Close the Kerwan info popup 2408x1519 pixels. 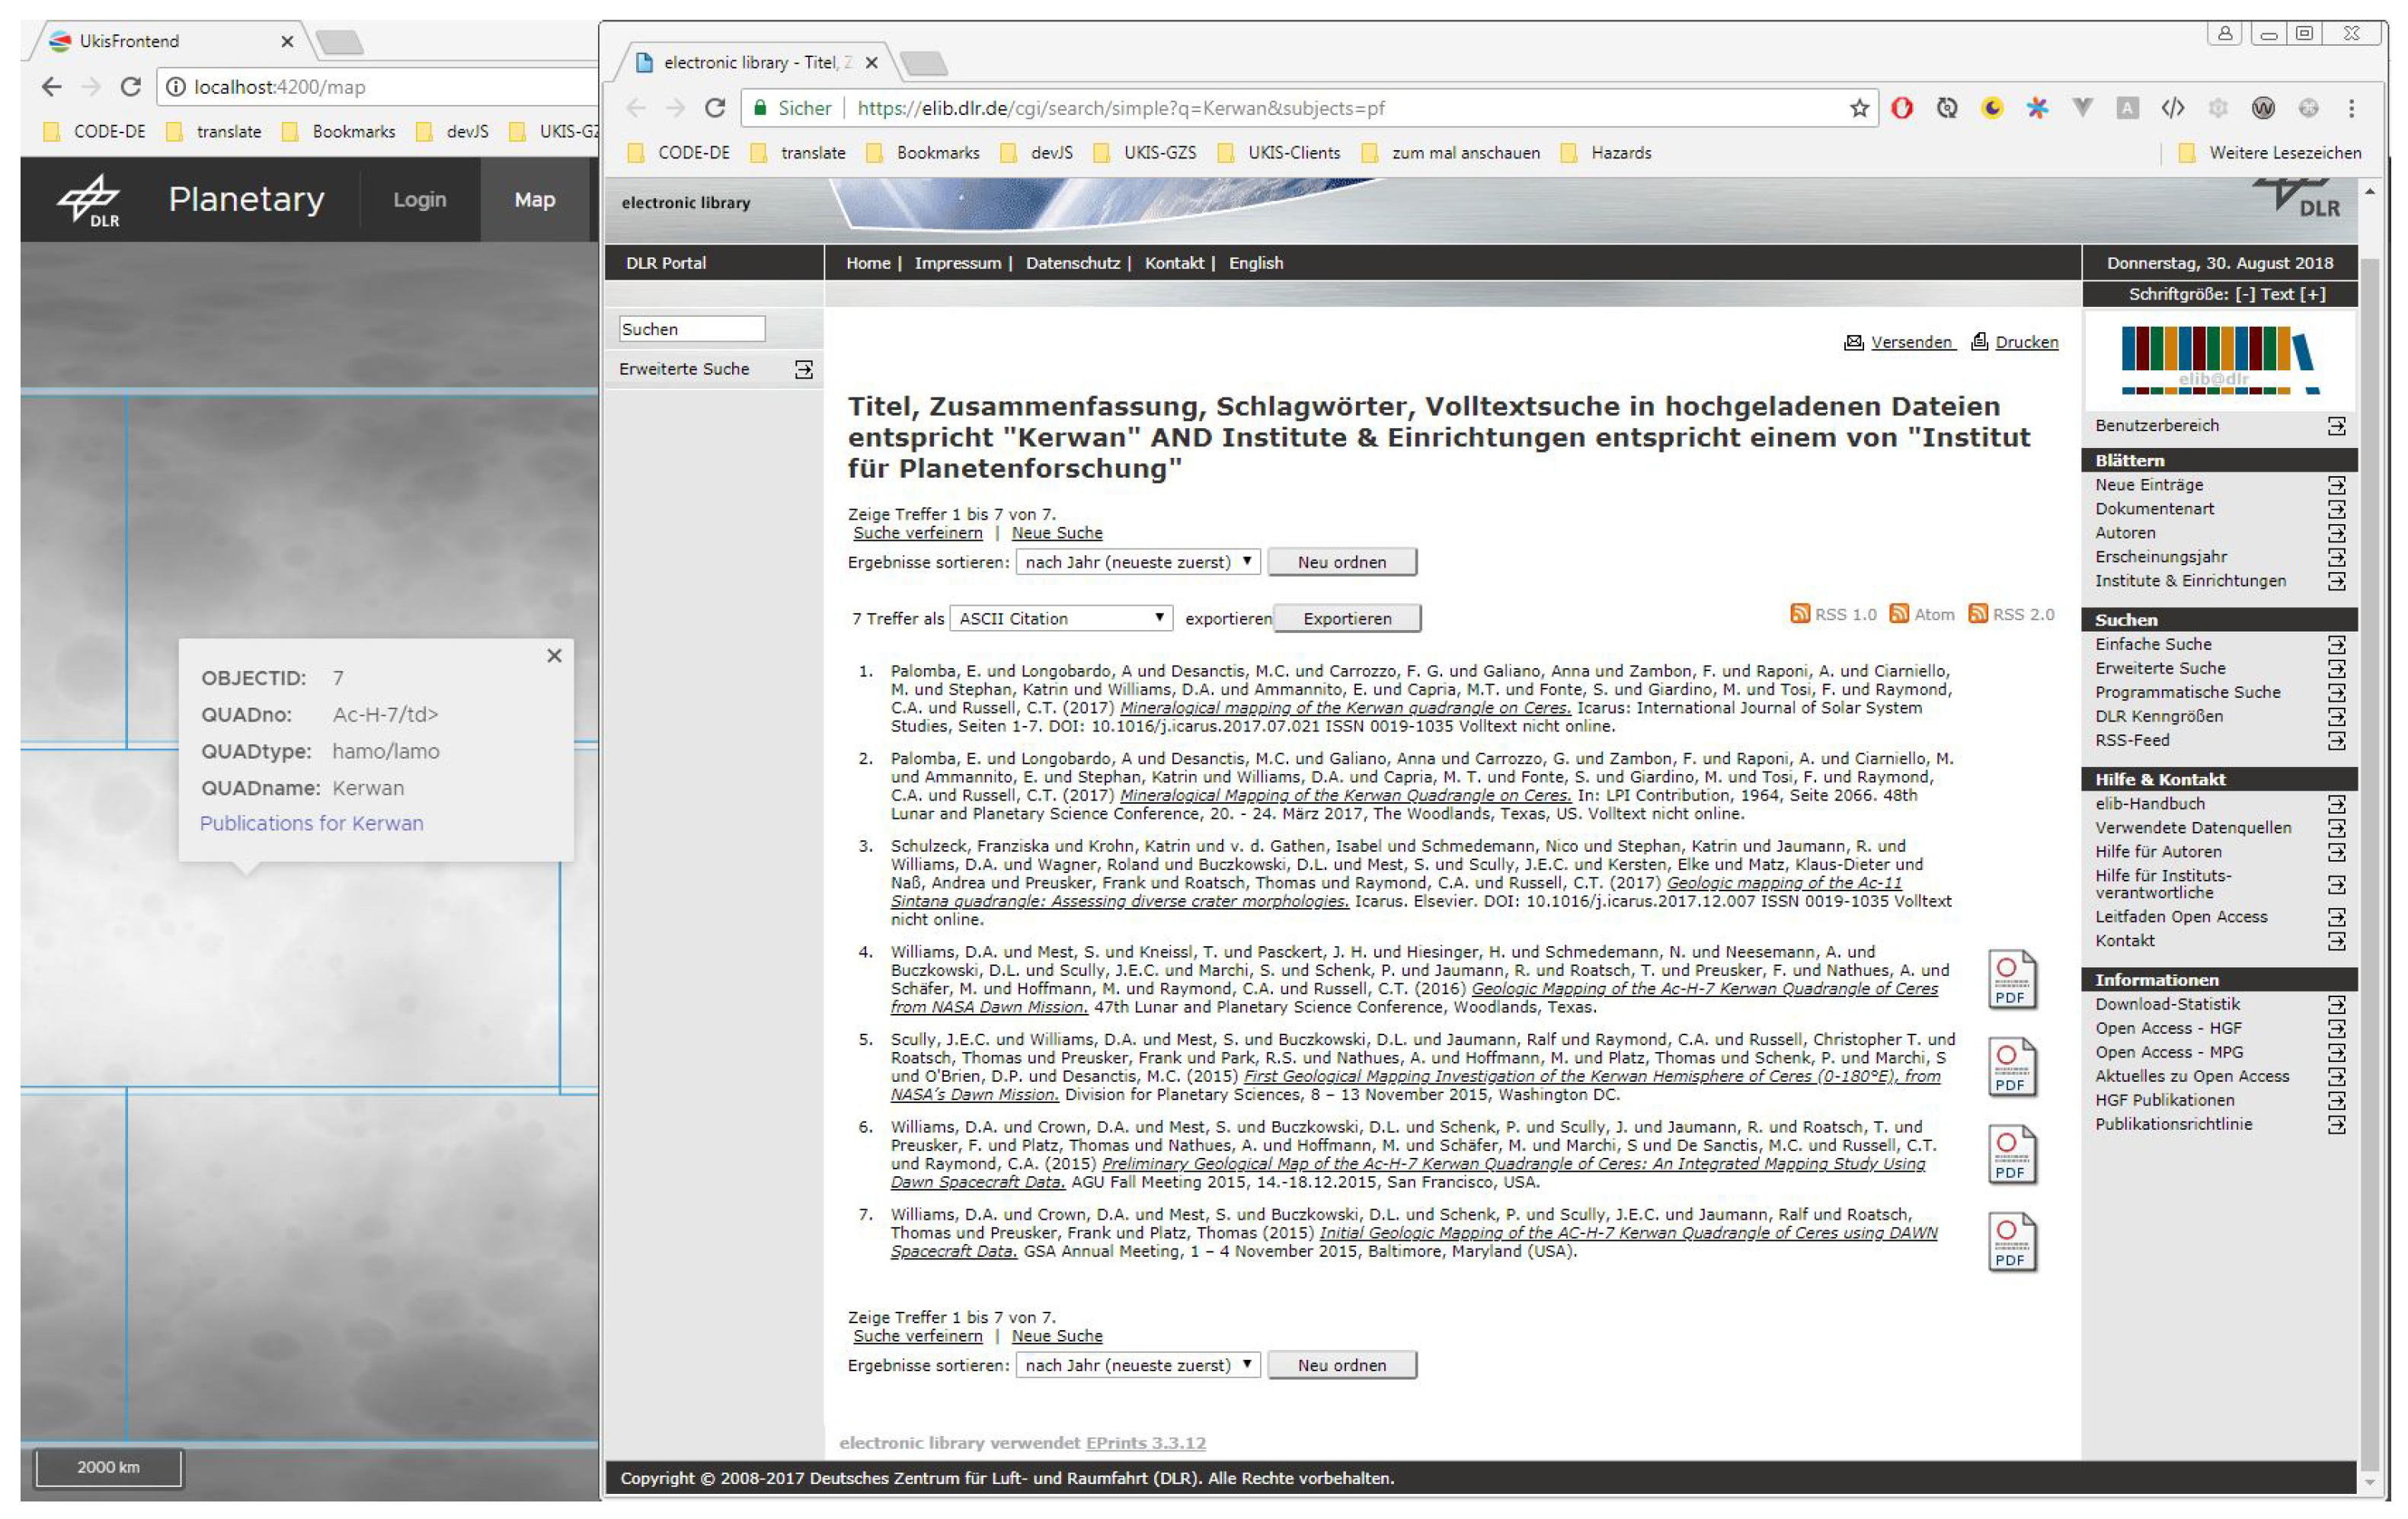pos(554,656)
